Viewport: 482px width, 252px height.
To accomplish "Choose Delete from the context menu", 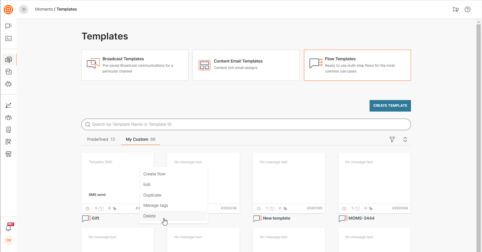I will point(149,216).
